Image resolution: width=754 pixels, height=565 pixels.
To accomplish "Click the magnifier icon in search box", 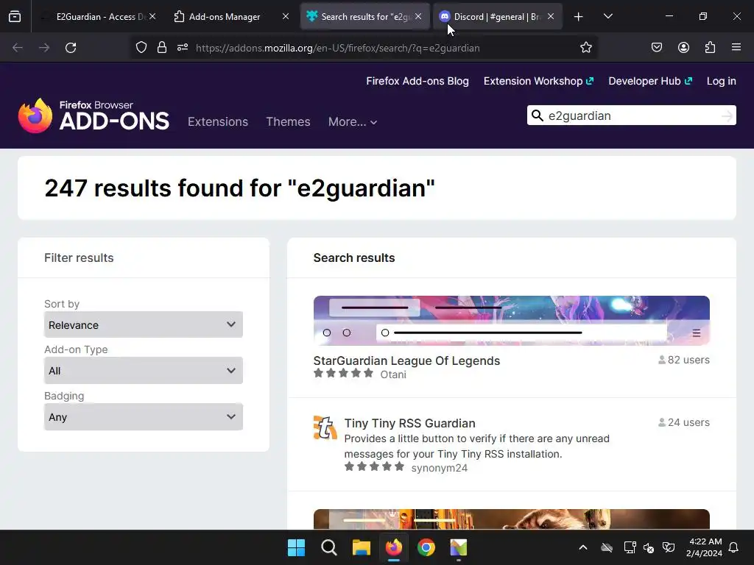I will (x=537, y=116).
